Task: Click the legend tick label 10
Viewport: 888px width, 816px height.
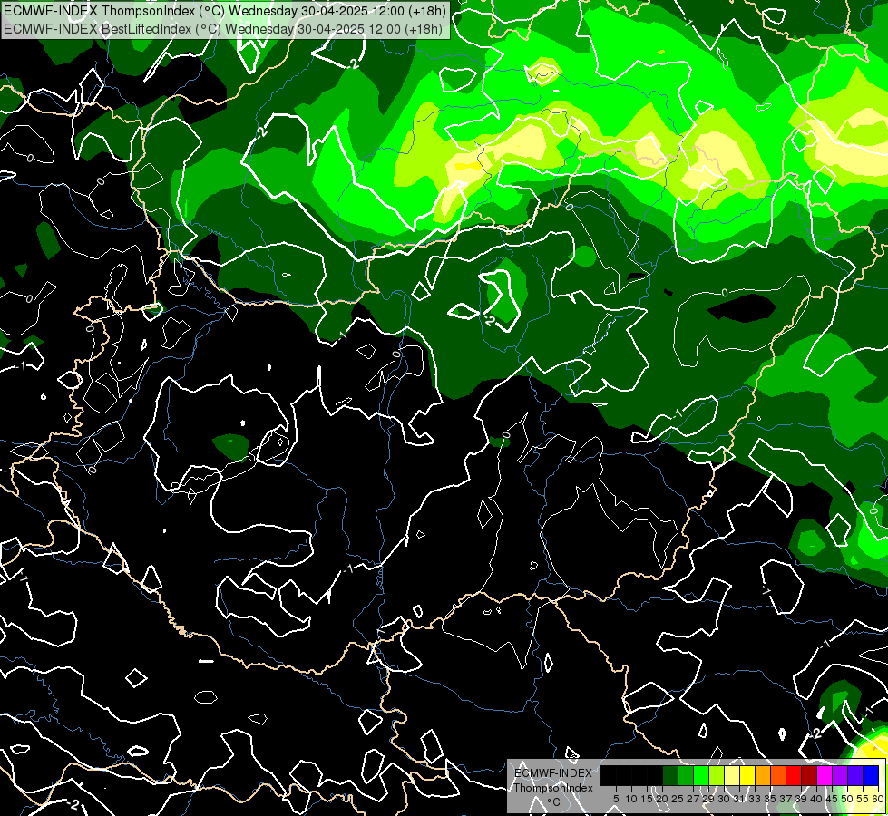Action: [631, 799]
